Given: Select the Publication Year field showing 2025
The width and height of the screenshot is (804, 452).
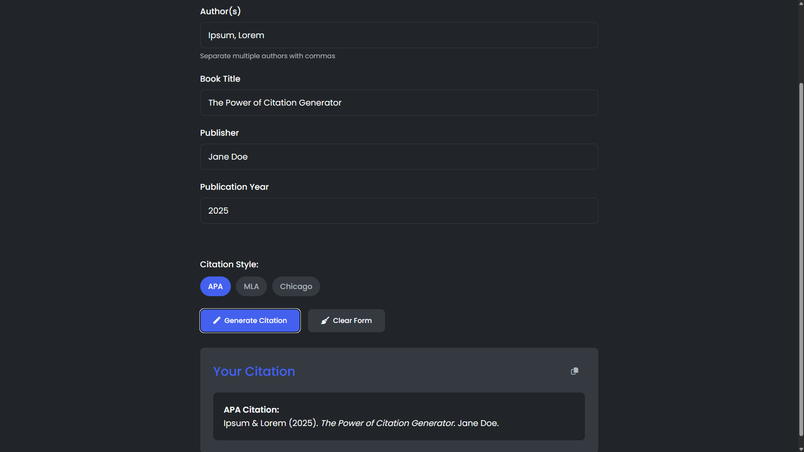Looking at the screenshot, I should pos(399,211).
